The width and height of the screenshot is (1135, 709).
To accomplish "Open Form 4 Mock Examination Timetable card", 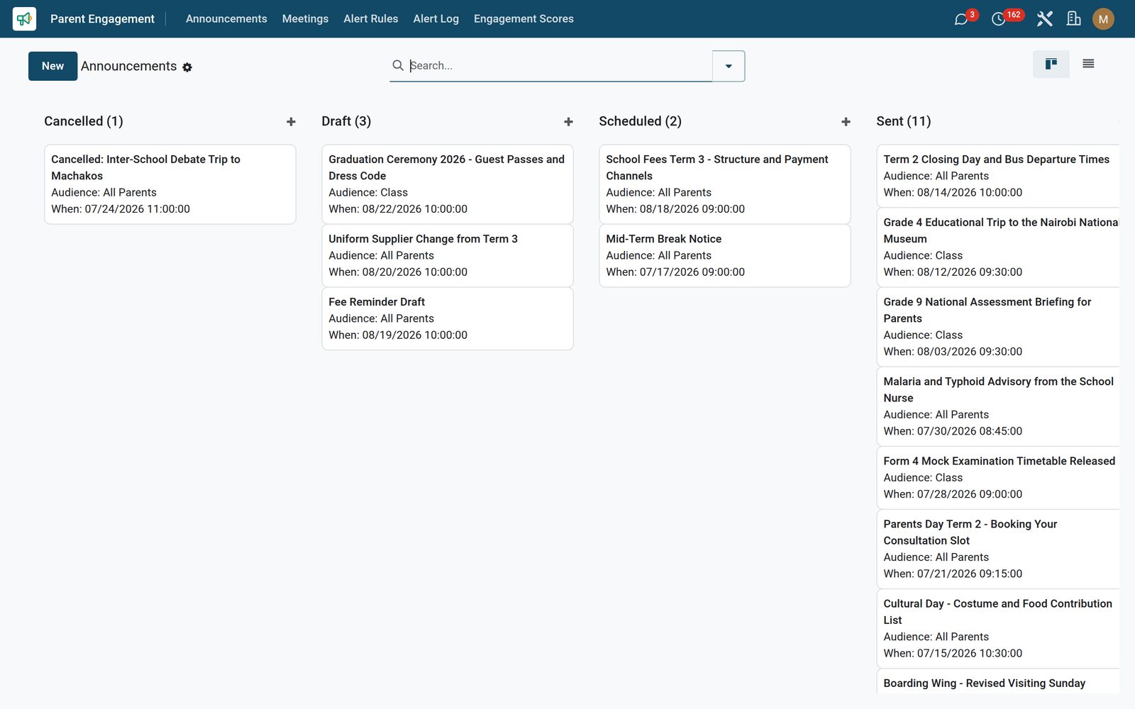I will 997,478.
